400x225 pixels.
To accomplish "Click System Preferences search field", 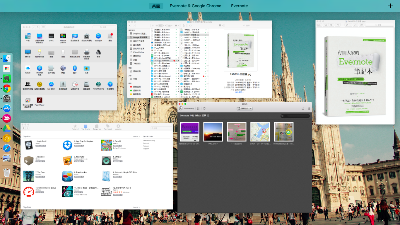I will (104, 27).
